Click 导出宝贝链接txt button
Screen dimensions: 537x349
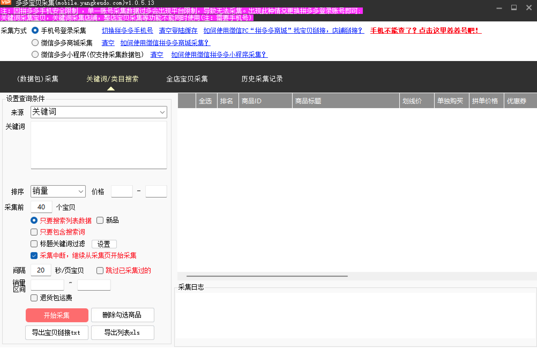57,333
